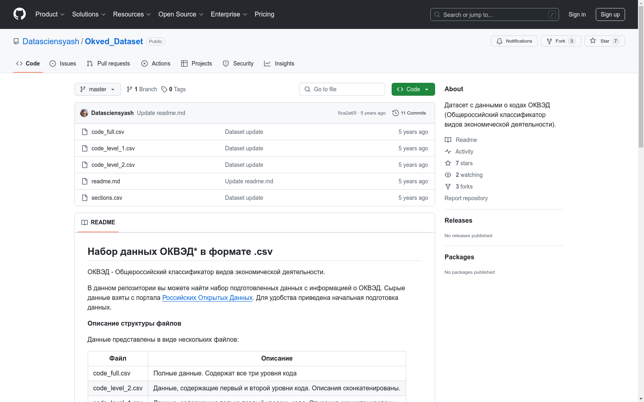Open the Product menu dropdown
The image size is (644, 402).
point(50,14)
